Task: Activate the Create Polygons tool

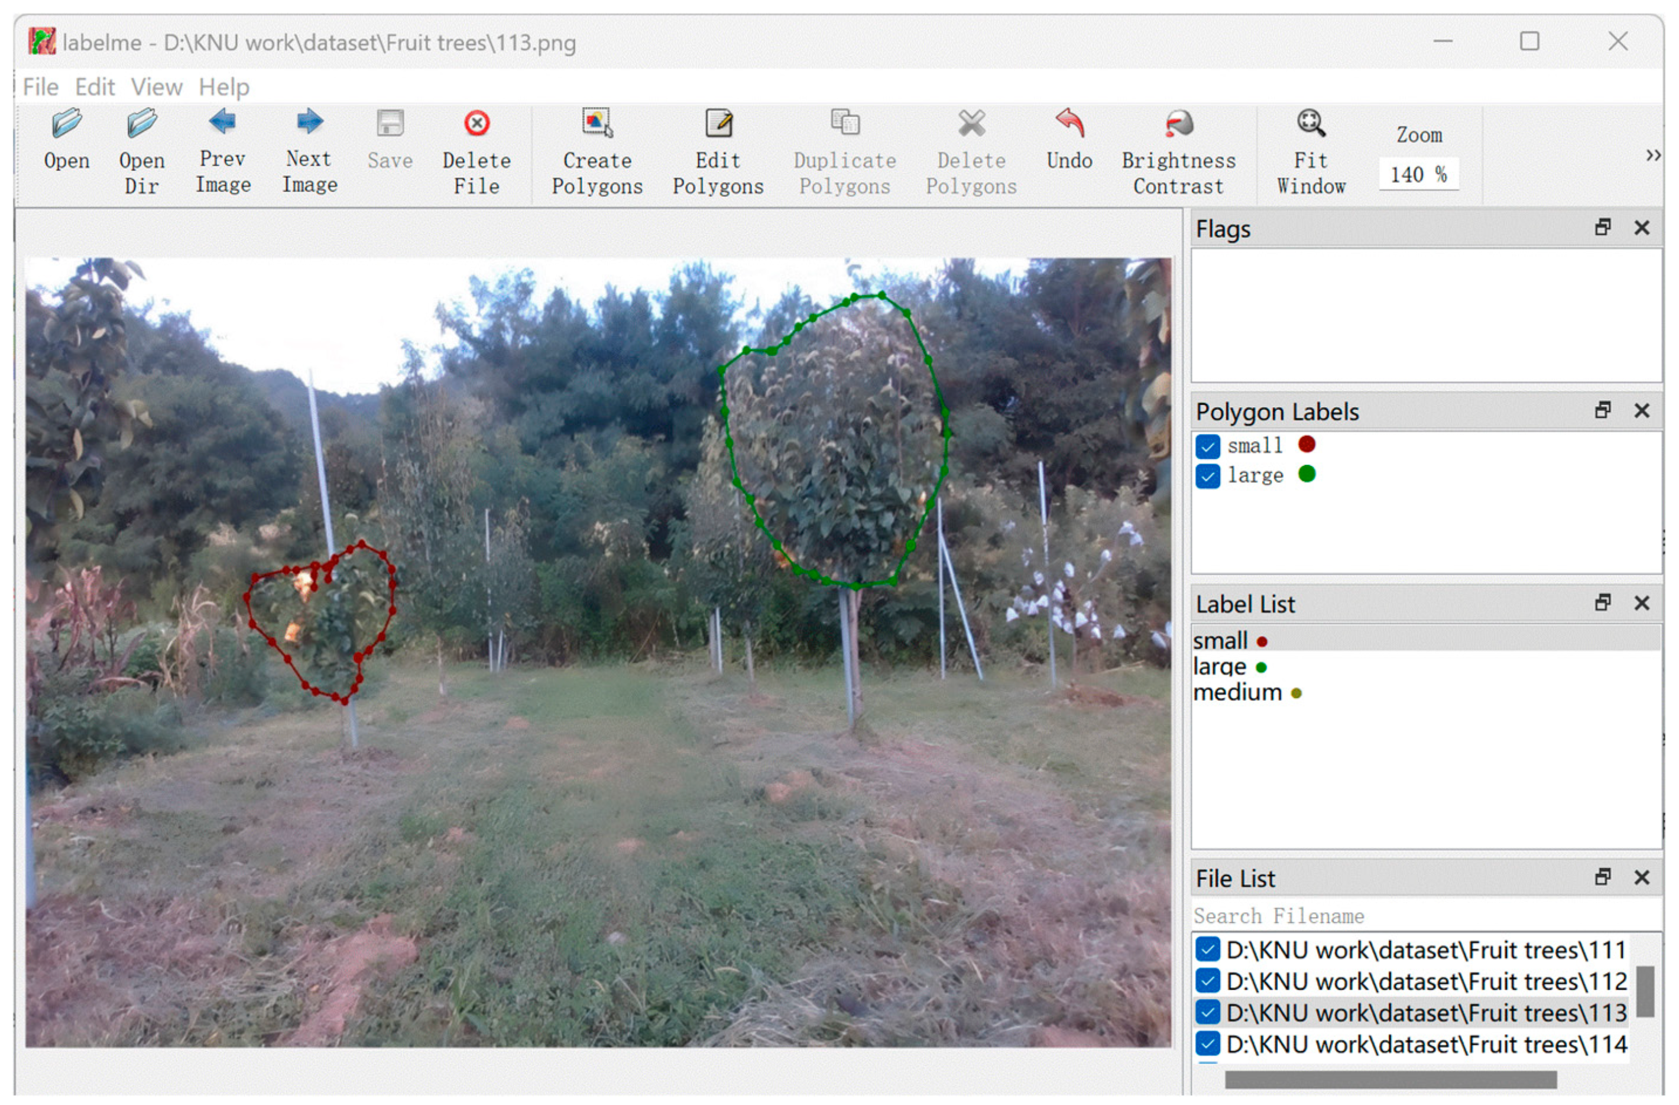Action: pos(597,124)
